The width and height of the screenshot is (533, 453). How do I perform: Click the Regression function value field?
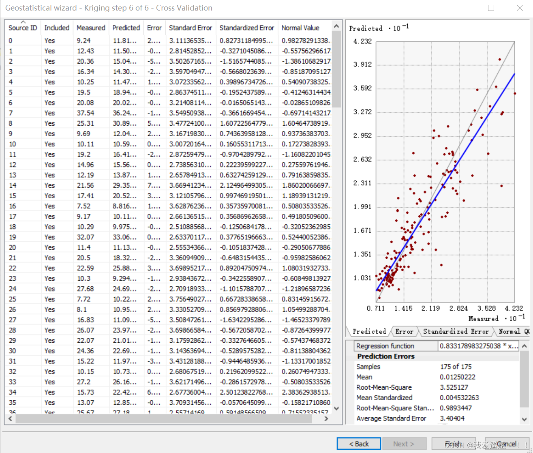click(479, 346)
